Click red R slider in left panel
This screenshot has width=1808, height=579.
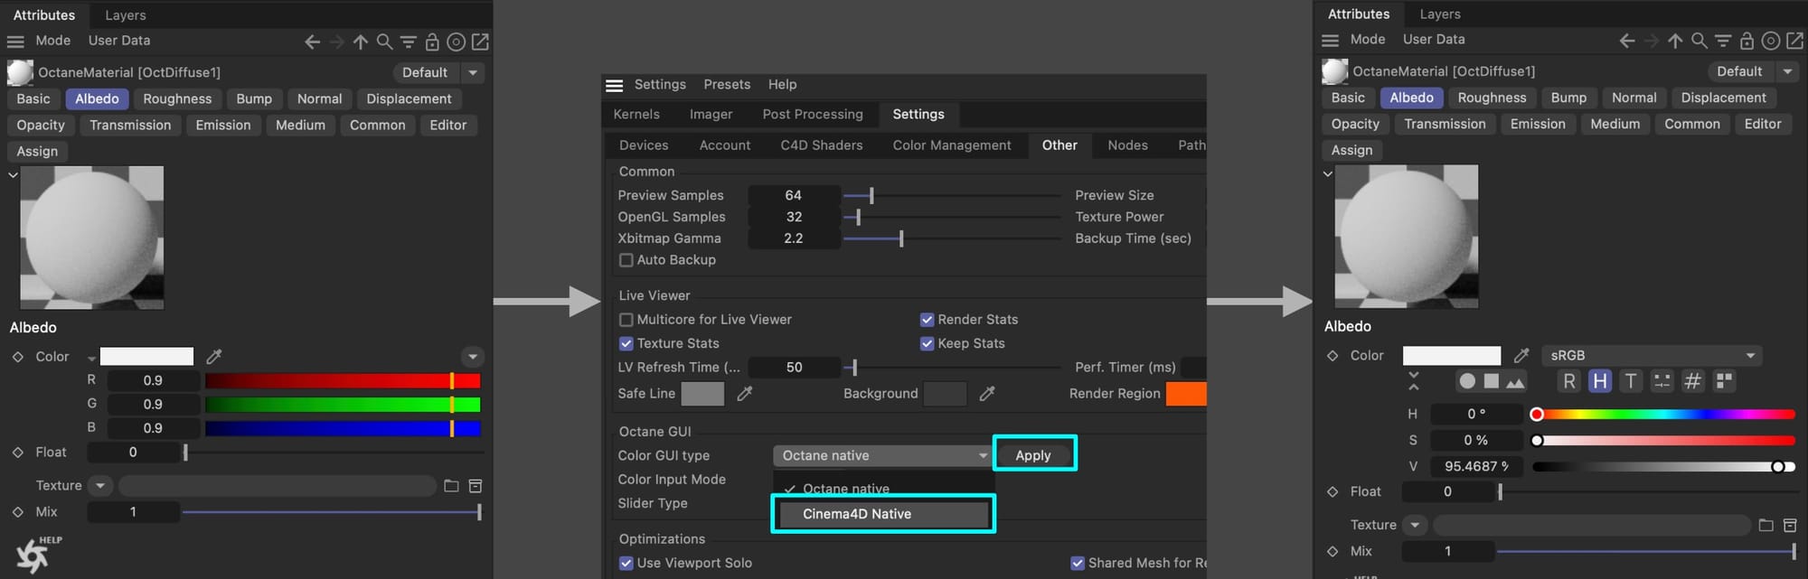point(343,381)
